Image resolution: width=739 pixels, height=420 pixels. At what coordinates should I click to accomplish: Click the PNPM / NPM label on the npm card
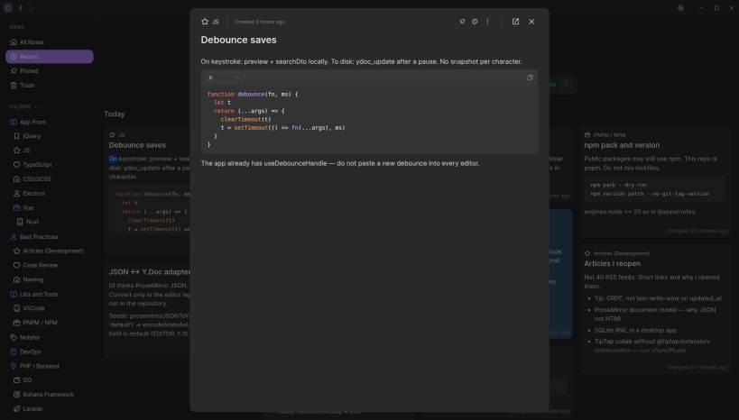(x=609, y=135)
